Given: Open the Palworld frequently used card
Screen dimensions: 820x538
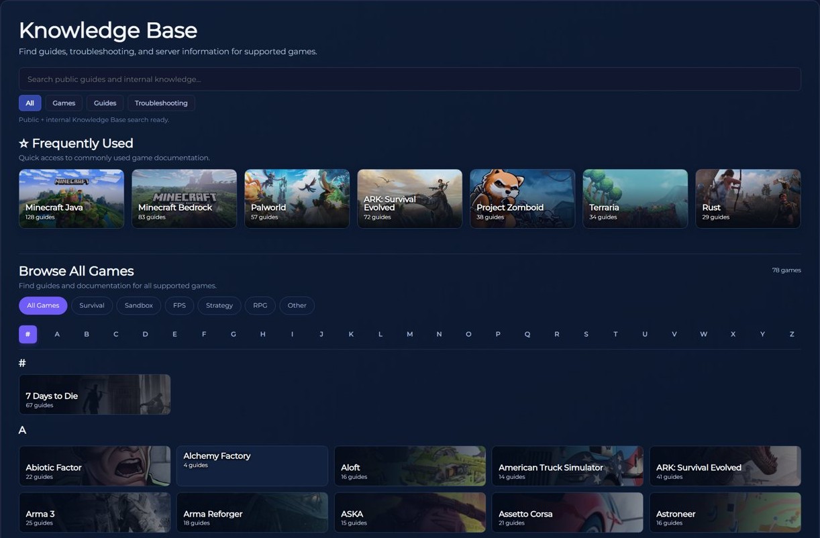Looking at the screenshot, I should tap(297, 199).
